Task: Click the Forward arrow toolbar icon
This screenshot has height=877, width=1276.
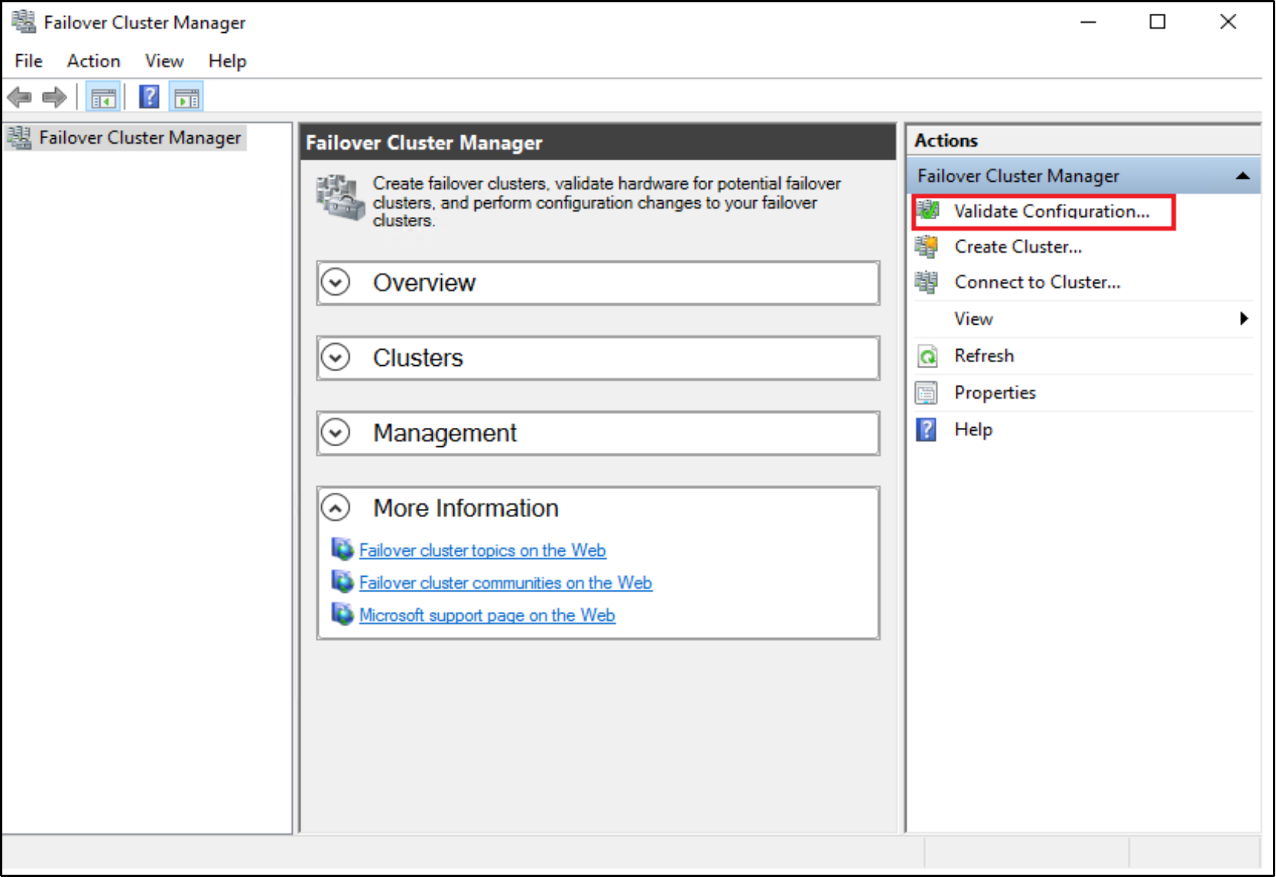Action: (54, 97)
